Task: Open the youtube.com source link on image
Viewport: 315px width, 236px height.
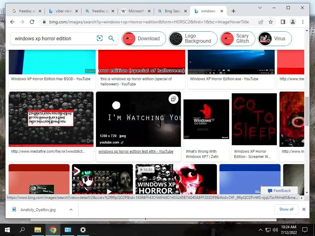Action: (111, 142)
